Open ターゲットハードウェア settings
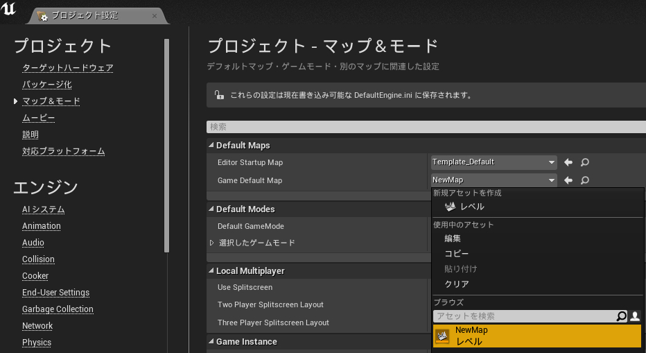Viewport: 646px width, 353px height. (68, 68)
